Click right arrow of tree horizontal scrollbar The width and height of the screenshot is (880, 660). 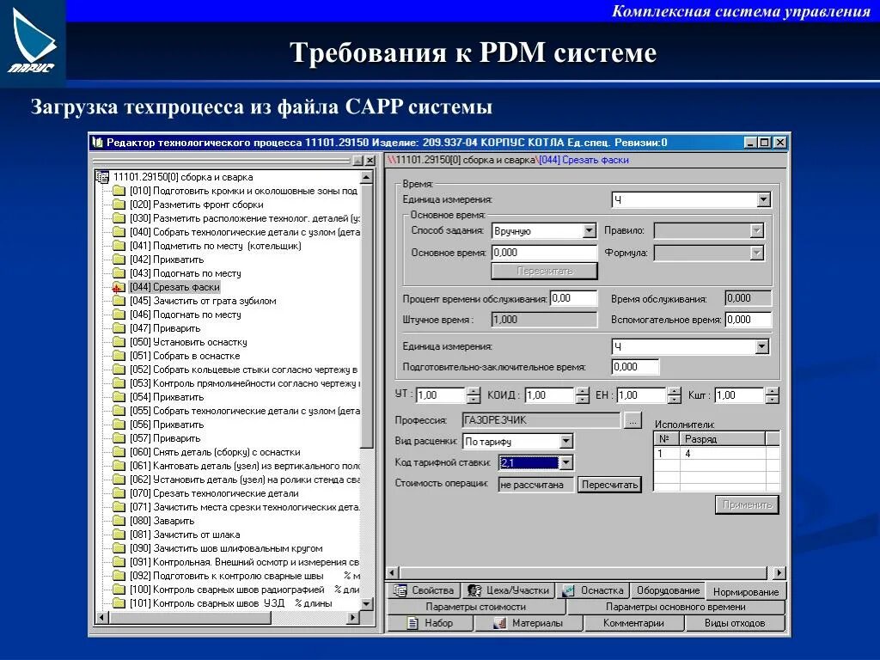coord(353,617)
